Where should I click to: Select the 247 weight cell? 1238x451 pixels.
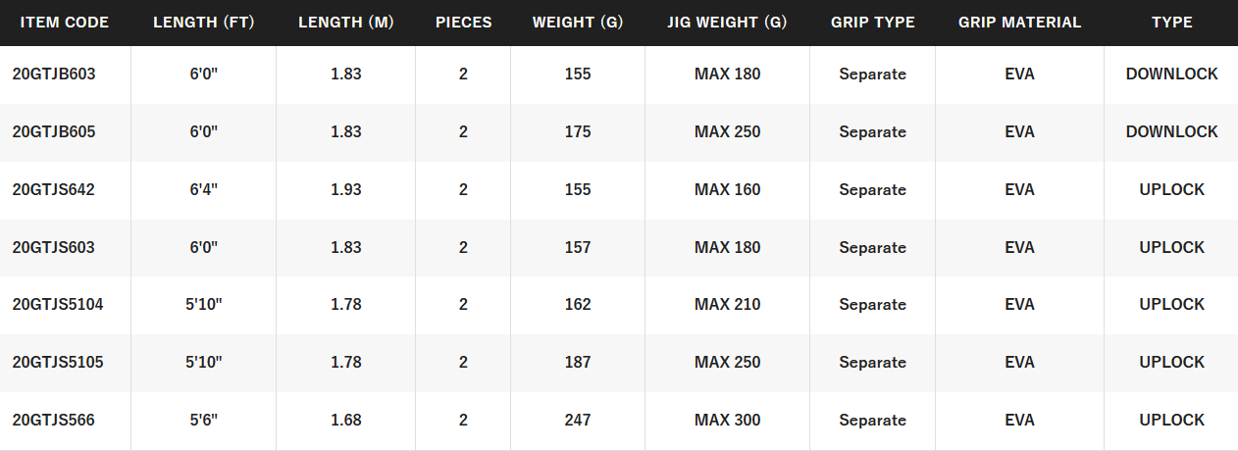pyautogui.click(x=578, y=421)
